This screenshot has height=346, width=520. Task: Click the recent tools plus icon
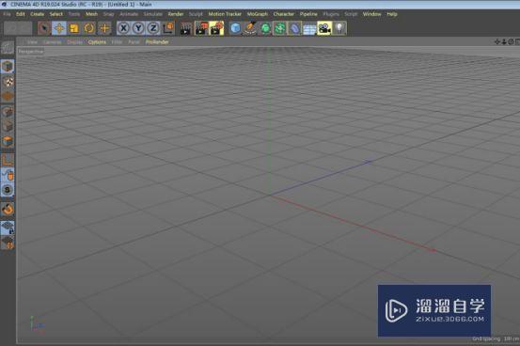pos(104,28)
